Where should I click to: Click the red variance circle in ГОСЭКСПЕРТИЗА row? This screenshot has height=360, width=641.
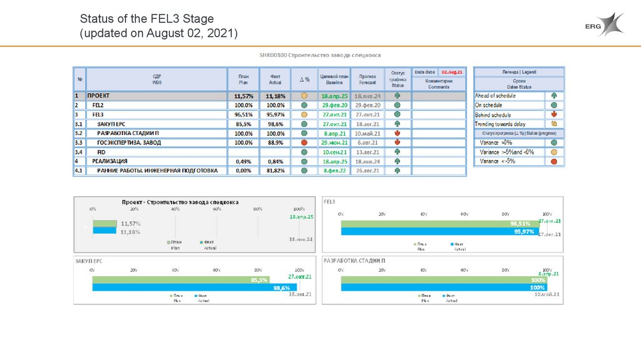(x=304, y=142)
